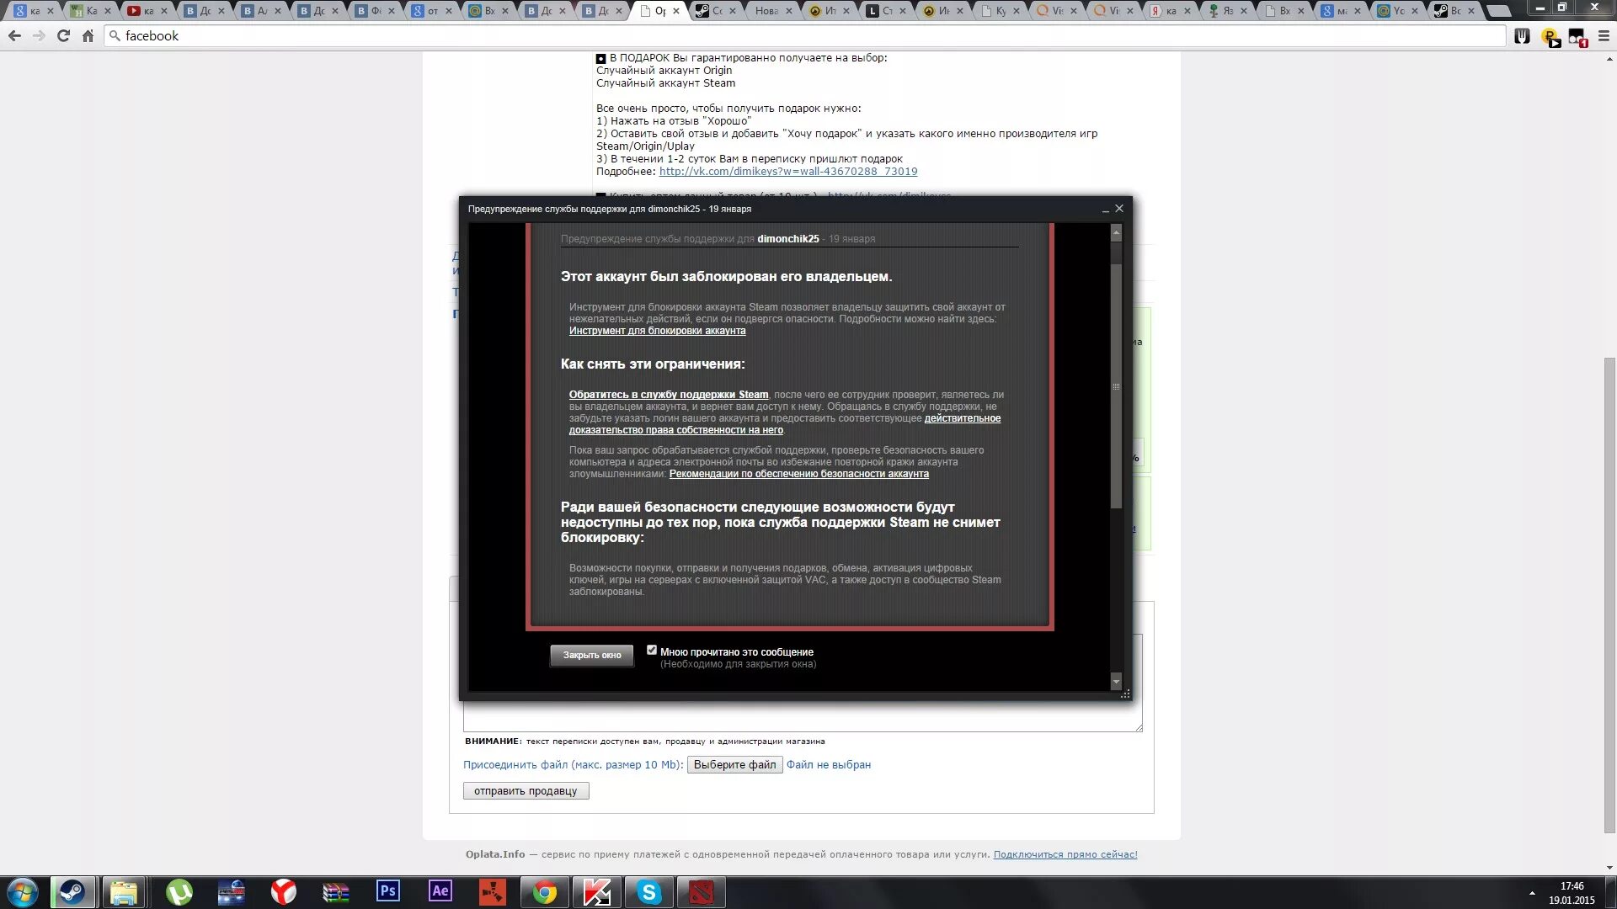Image resolution: width=1617 pixels, height=909 pixels.
Task: Click the page scrollbar up arrow
Action: tap(1610, 59)
